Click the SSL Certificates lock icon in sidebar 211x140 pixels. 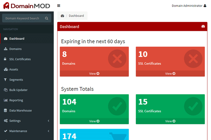tap(6, 59)
